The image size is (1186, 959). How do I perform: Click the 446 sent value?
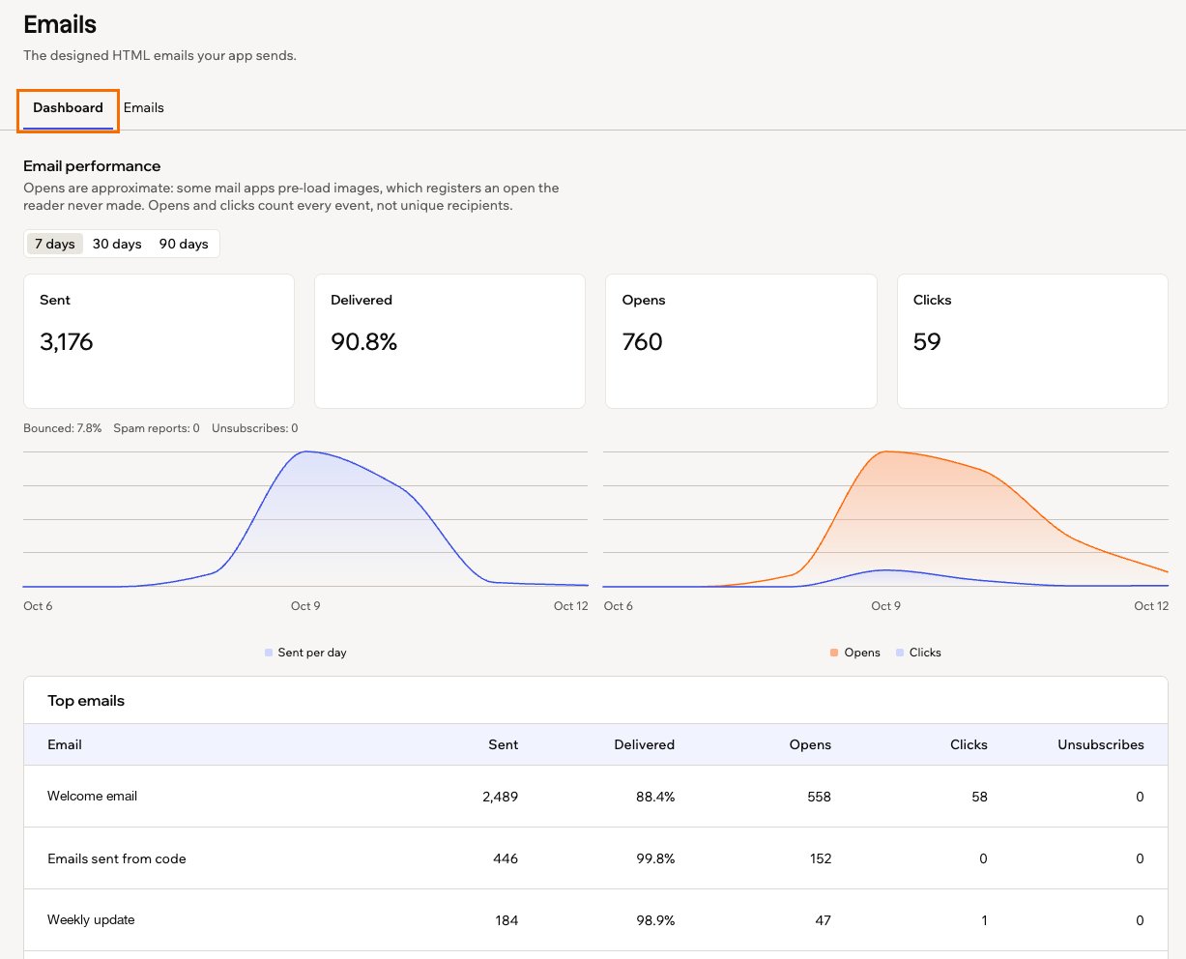(506, 858)
